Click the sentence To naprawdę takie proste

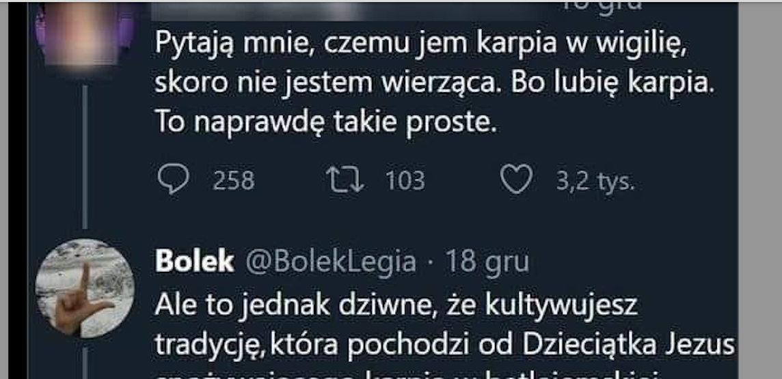coord(325,123)
